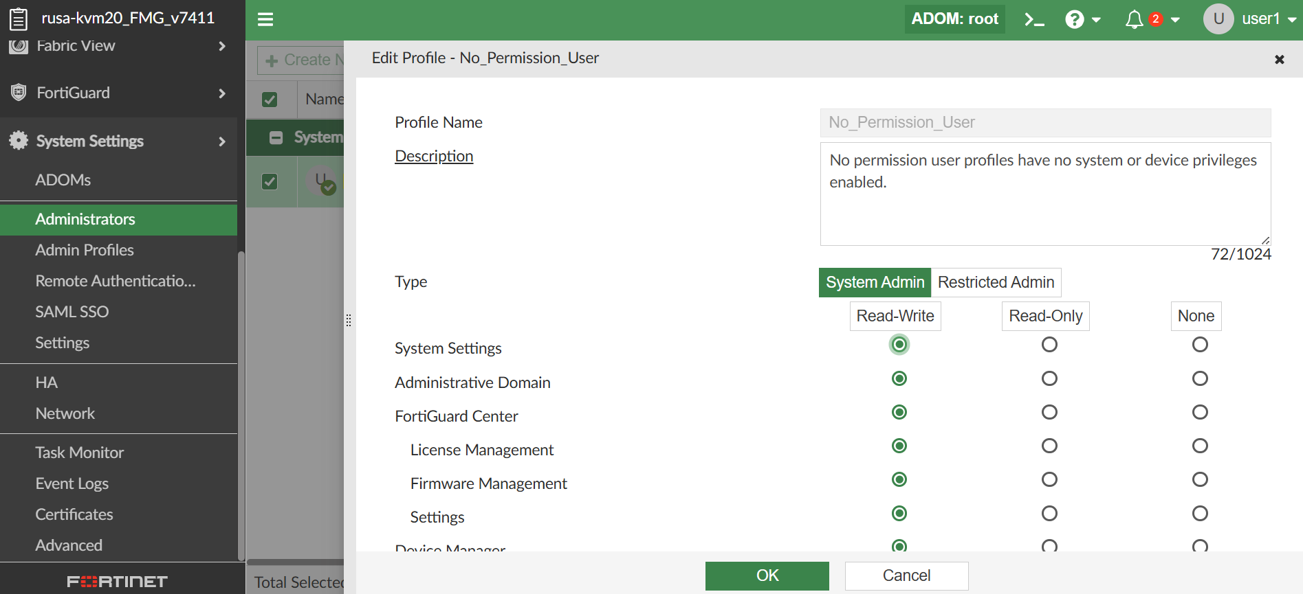Expand the FortiGuard menu chevron
Viewport: 1303px width, 594px height.
[222, 93]
